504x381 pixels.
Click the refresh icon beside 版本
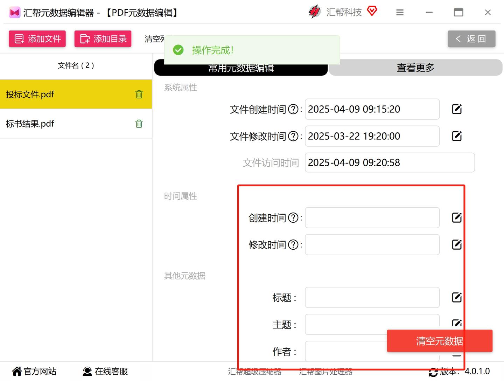point(433,372)
